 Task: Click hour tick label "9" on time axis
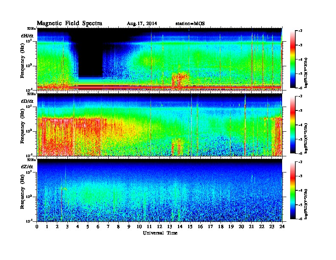129,226
